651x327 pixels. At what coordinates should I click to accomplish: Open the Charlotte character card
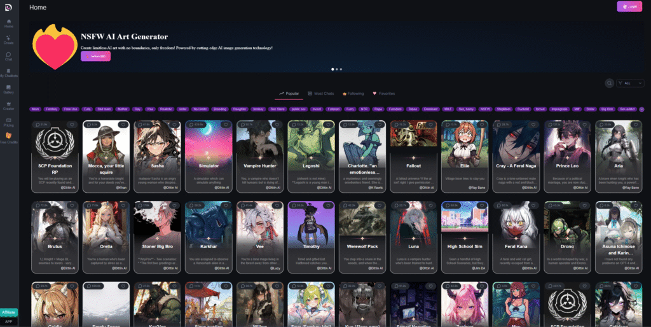pyautogui.click(x=362, y=157)
